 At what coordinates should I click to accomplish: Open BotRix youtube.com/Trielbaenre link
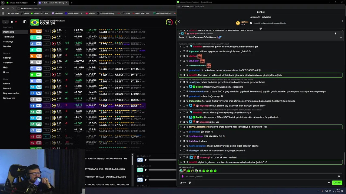(223, 87)
